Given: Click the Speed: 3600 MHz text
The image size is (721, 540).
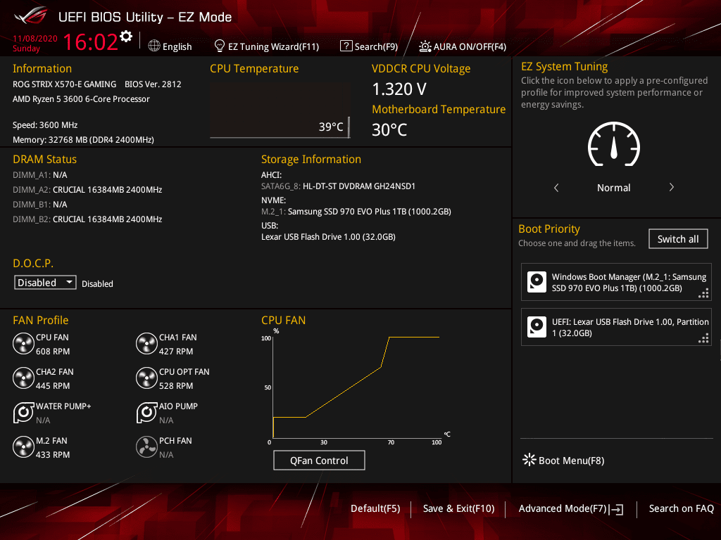Looking at the screenshot, I should point(45,125).
